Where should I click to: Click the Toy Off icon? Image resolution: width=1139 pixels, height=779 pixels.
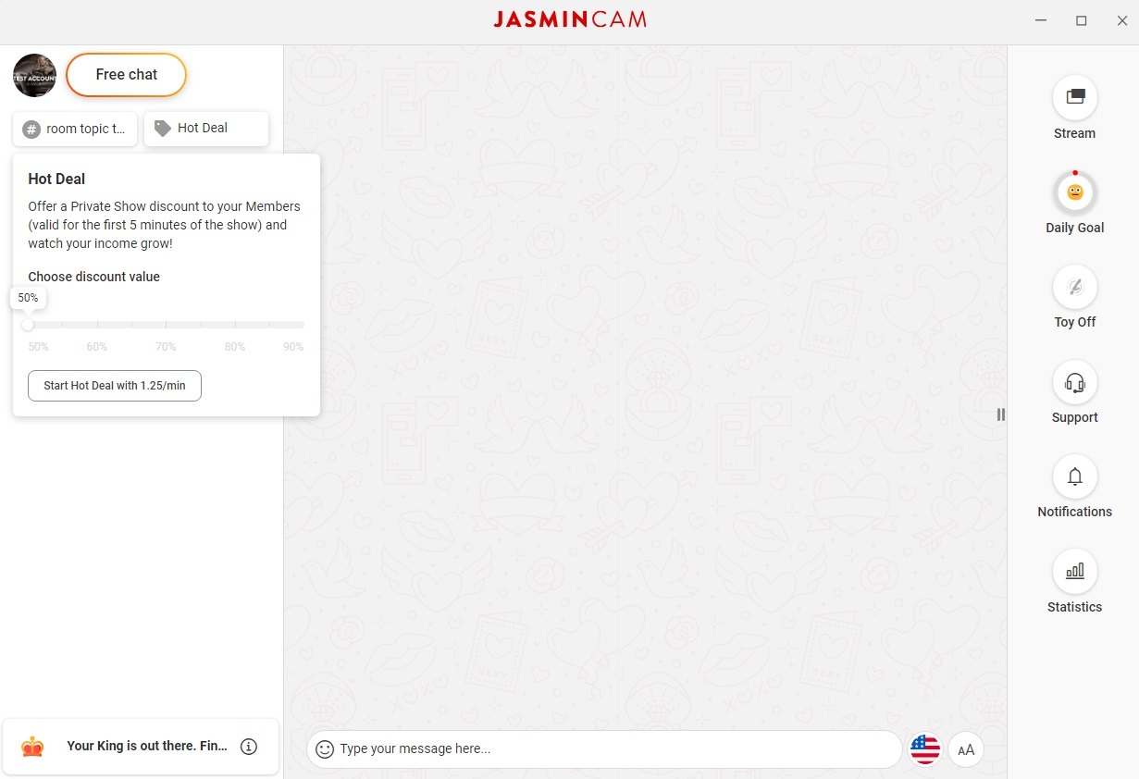tap(1074, 287)
